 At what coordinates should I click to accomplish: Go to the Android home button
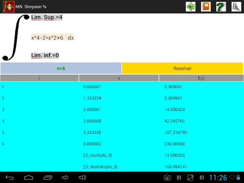point(29,177)
